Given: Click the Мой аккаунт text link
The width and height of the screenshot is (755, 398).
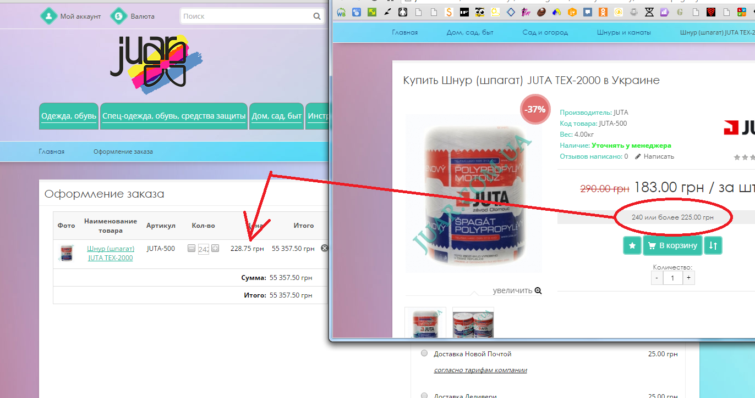Looking at the screenshot, I should click(x=80, y=16).
